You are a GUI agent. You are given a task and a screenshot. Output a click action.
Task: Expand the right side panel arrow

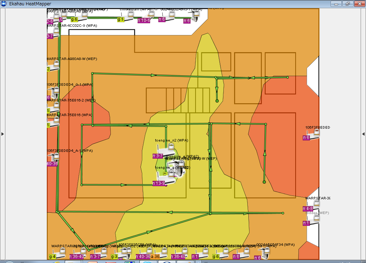363,134
